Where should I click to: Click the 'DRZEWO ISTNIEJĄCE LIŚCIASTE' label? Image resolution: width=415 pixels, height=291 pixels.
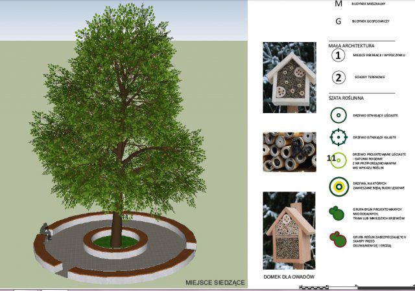click(375, 115)
